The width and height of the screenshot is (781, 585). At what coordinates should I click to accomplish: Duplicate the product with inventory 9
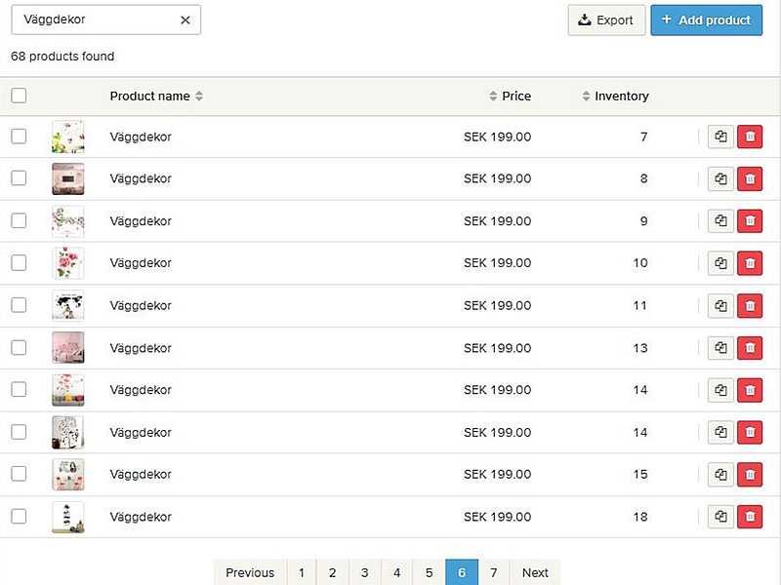pyautogui.click(x=720, y=221)
